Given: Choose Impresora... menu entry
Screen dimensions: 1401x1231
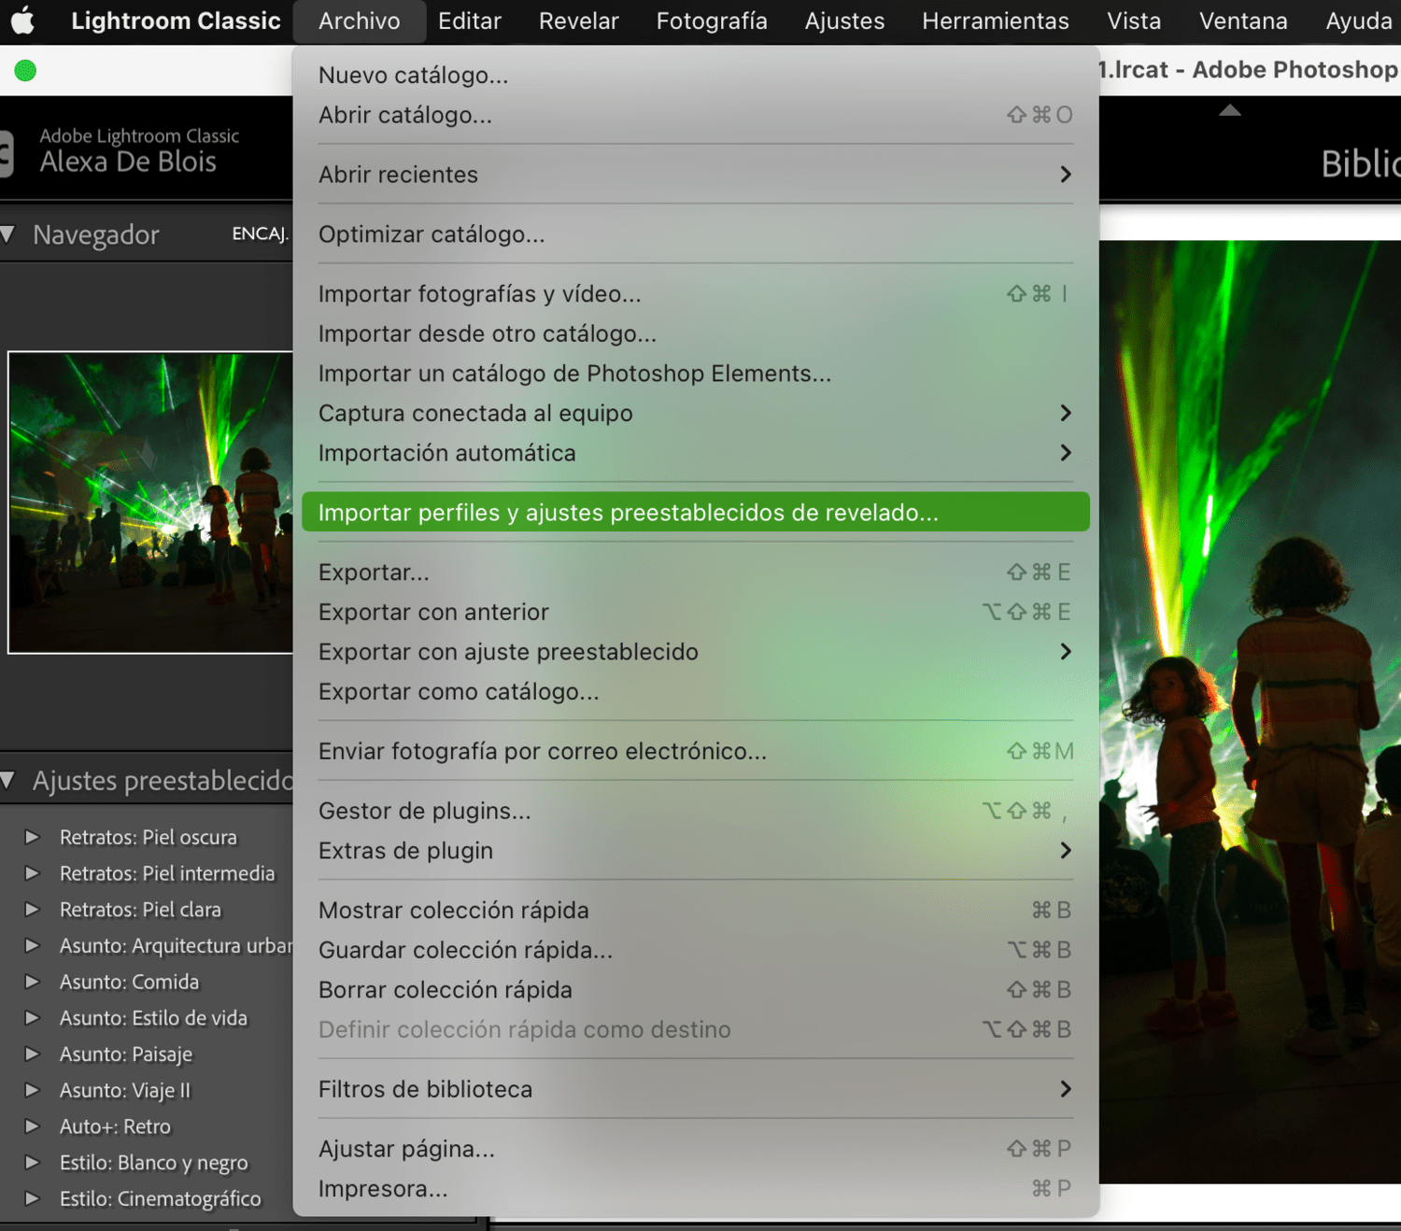Looking at the screenshot, I should tap(696, 1189).
